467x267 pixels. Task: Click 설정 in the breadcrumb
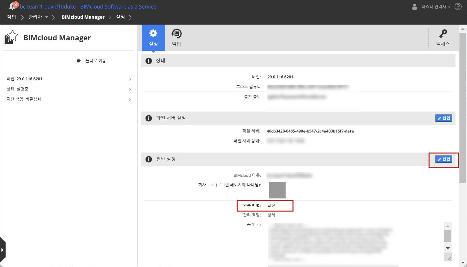point(120,17)
